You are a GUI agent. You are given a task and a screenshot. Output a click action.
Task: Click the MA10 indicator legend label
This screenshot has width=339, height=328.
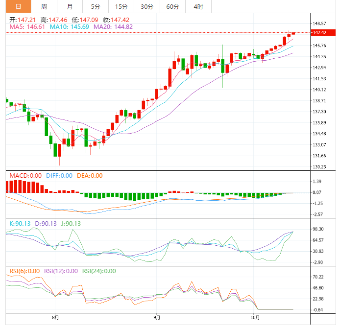point(70,27)
